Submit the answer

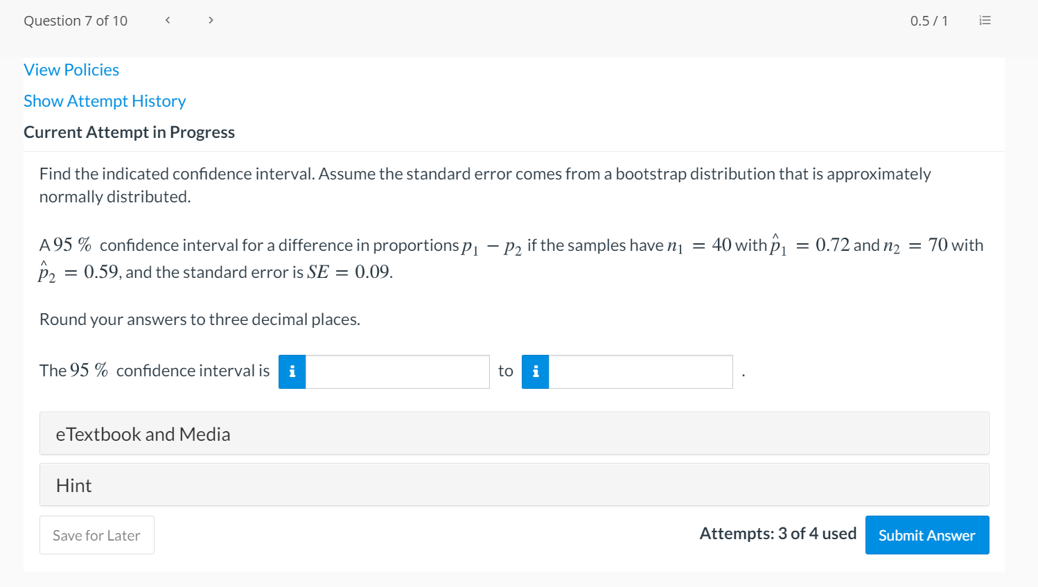[926, 535]
